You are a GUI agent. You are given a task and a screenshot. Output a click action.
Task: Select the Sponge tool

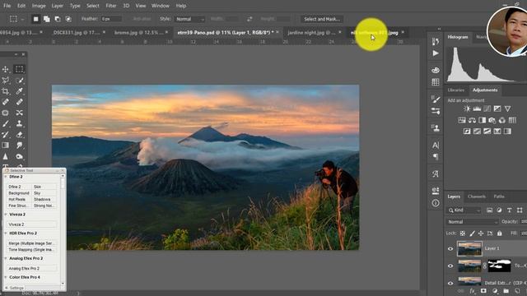19,156
